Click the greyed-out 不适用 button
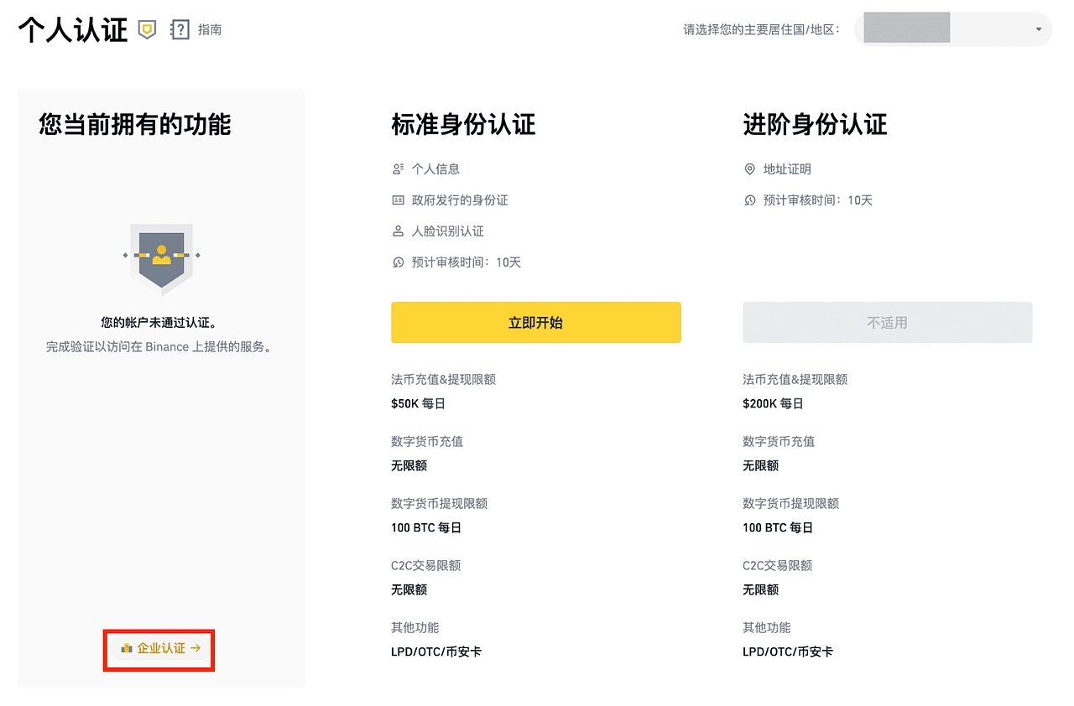The width and height of the screenshot is (1074, 706). pyautogui.click(x=887, y=323)
